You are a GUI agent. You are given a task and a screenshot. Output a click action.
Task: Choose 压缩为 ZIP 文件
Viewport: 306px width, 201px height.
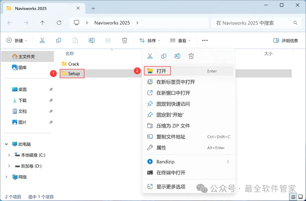point(188,126)
